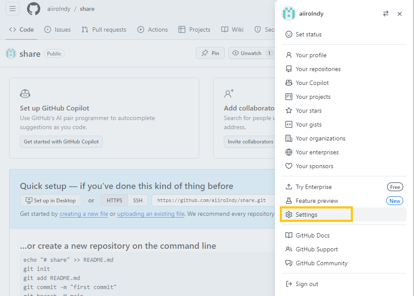
Task: Open the Issues tab
Action: pyautogui.click(x=58, y=29)
